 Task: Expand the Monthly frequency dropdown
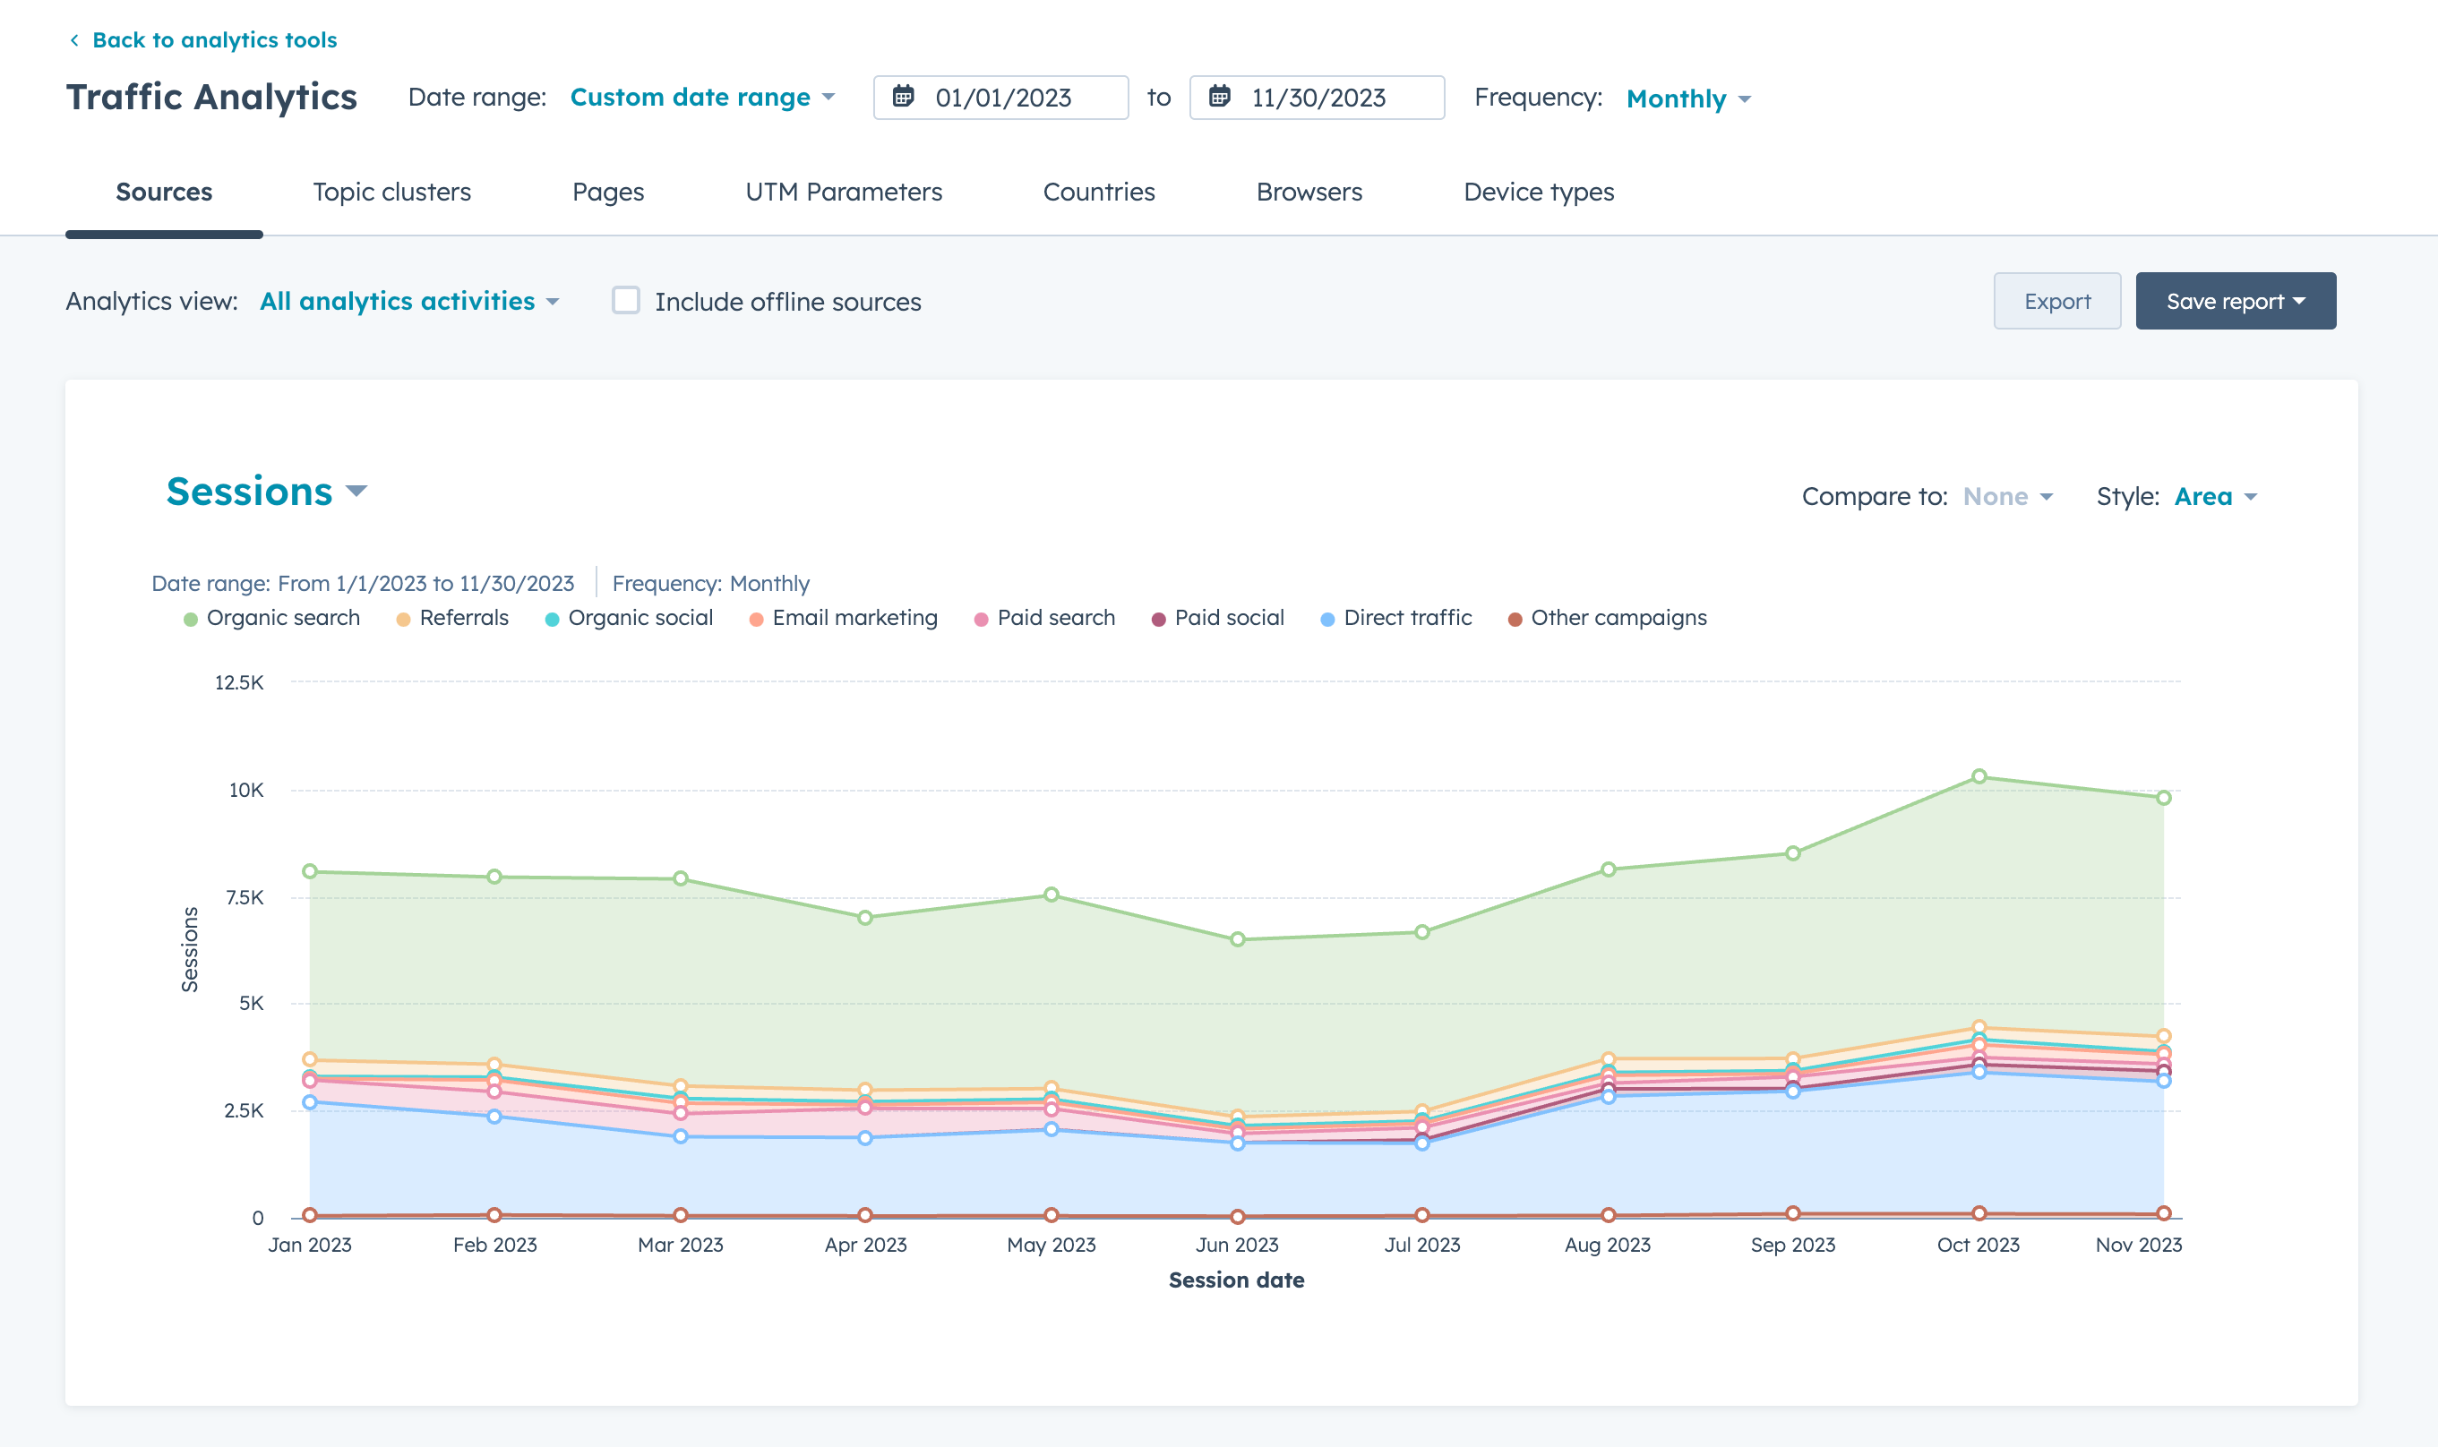coord(1688,98)
